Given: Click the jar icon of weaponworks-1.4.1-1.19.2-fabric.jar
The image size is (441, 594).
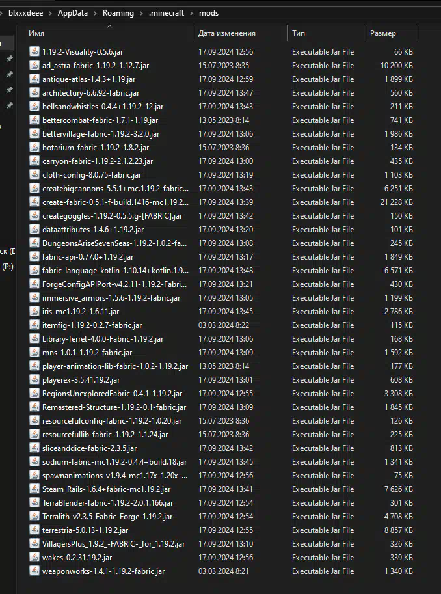Looking at the screenshot, I should [x=34, y=571].
